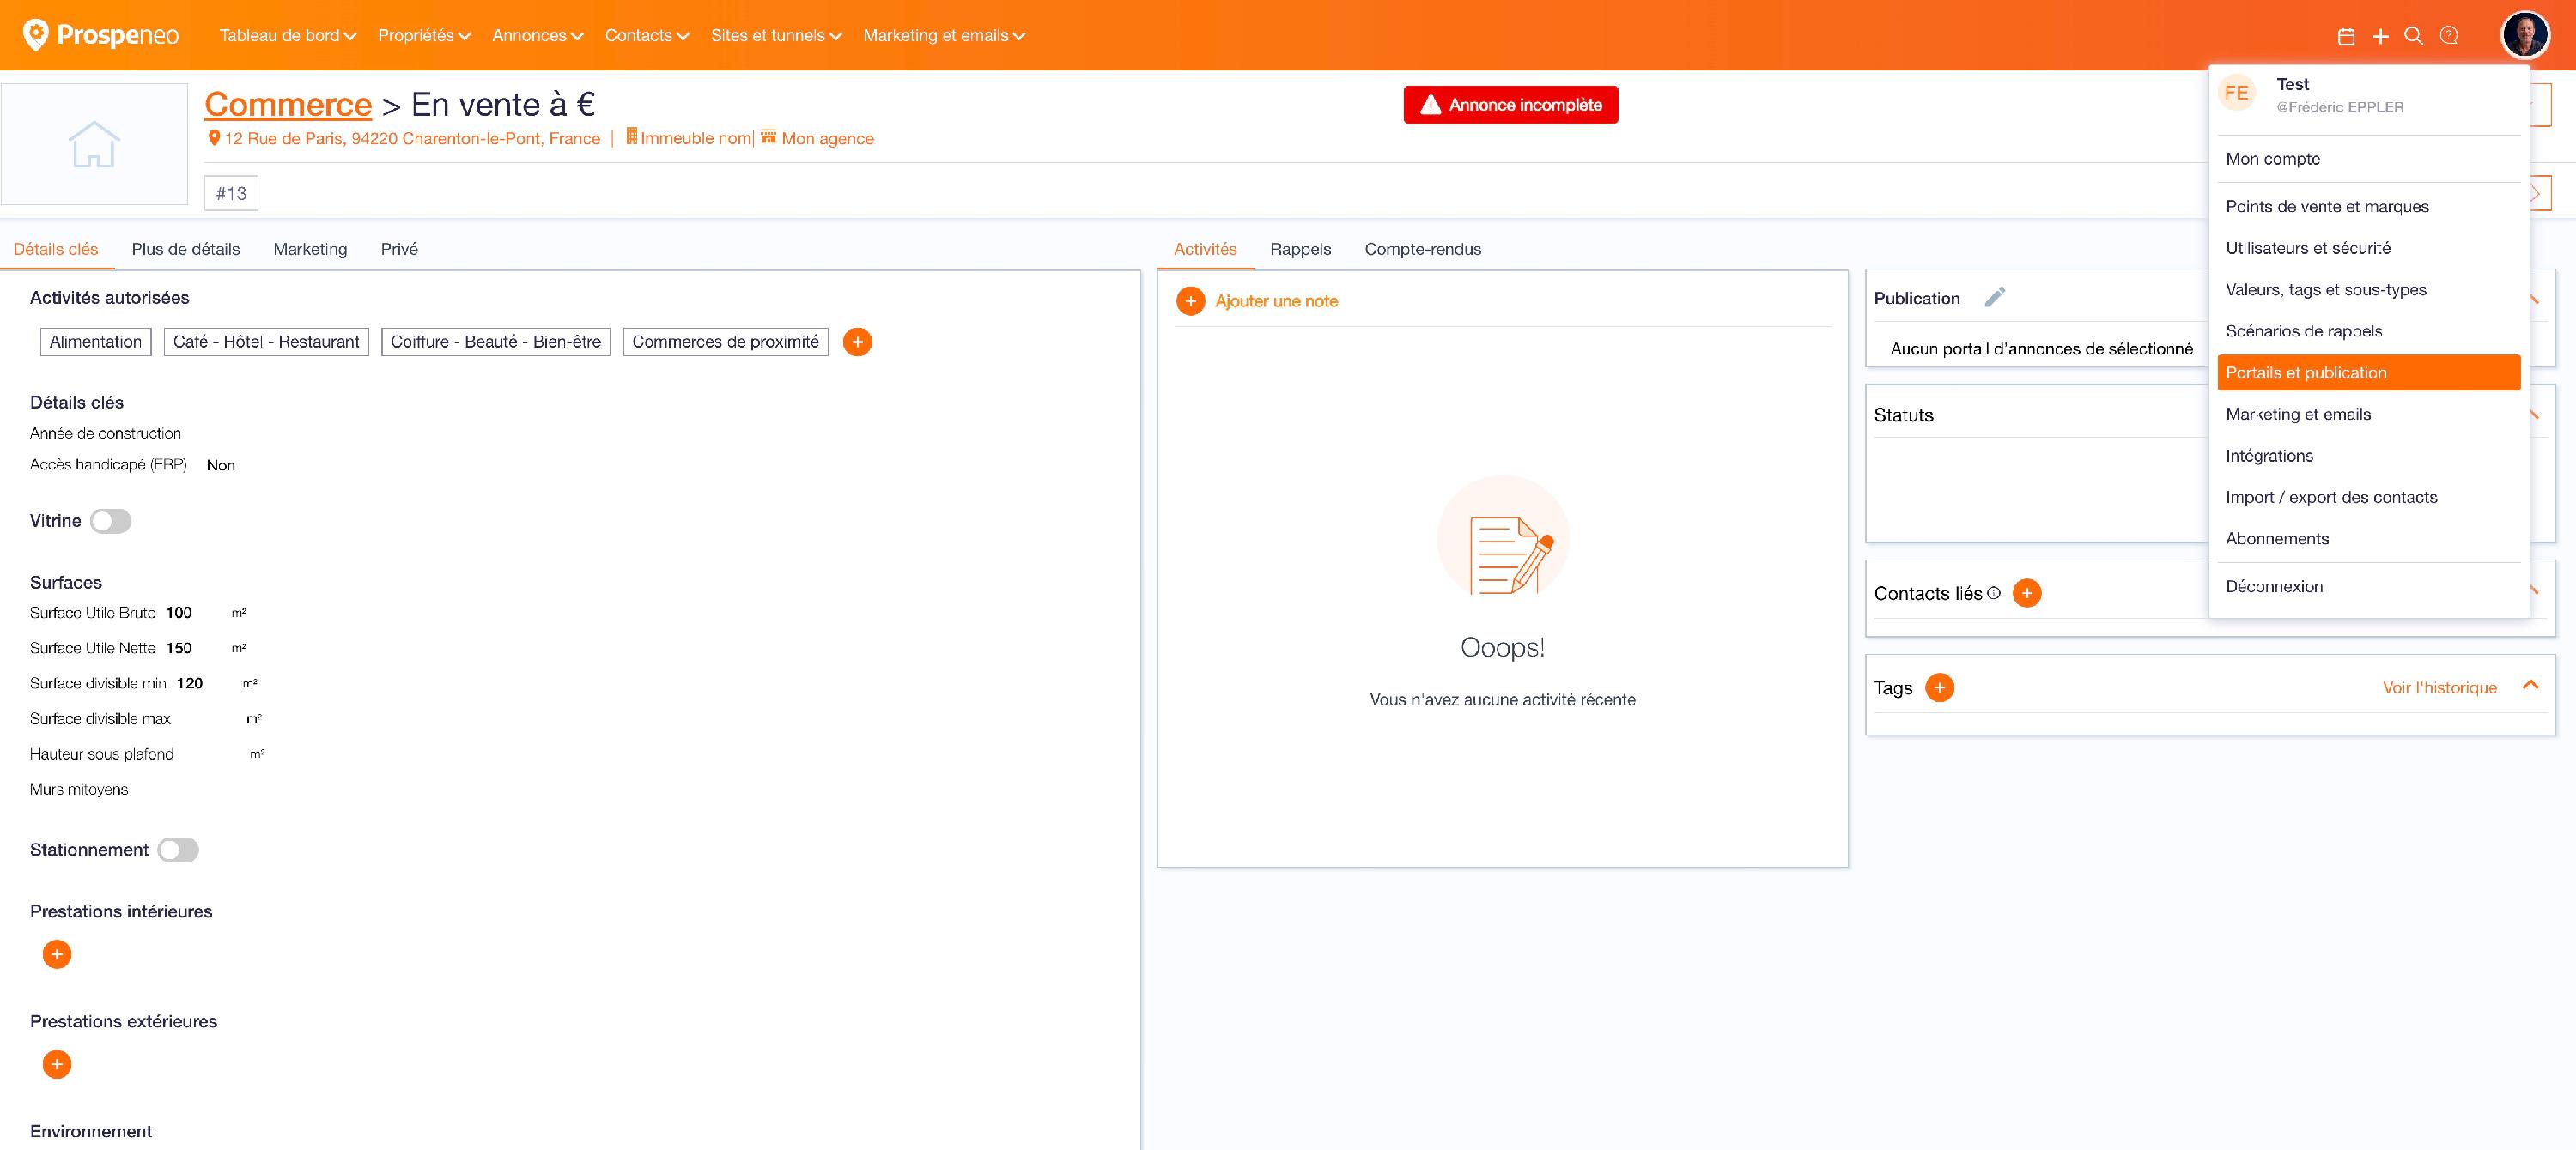
Task: Add an authorized activity with the plus icon
Action: click(x=857, y=342)
